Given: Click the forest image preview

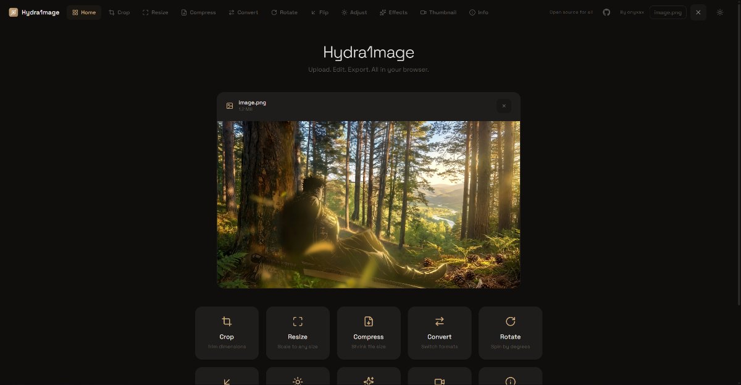Looking at the screenshot, I should coord(369,205).
